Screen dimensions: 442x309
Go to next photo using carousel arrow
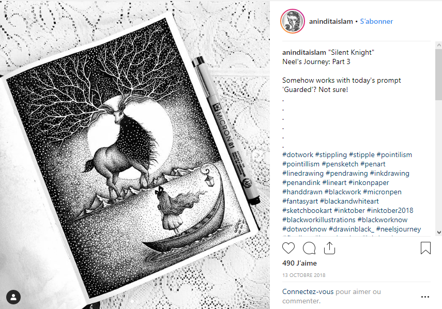coord(258,155)
